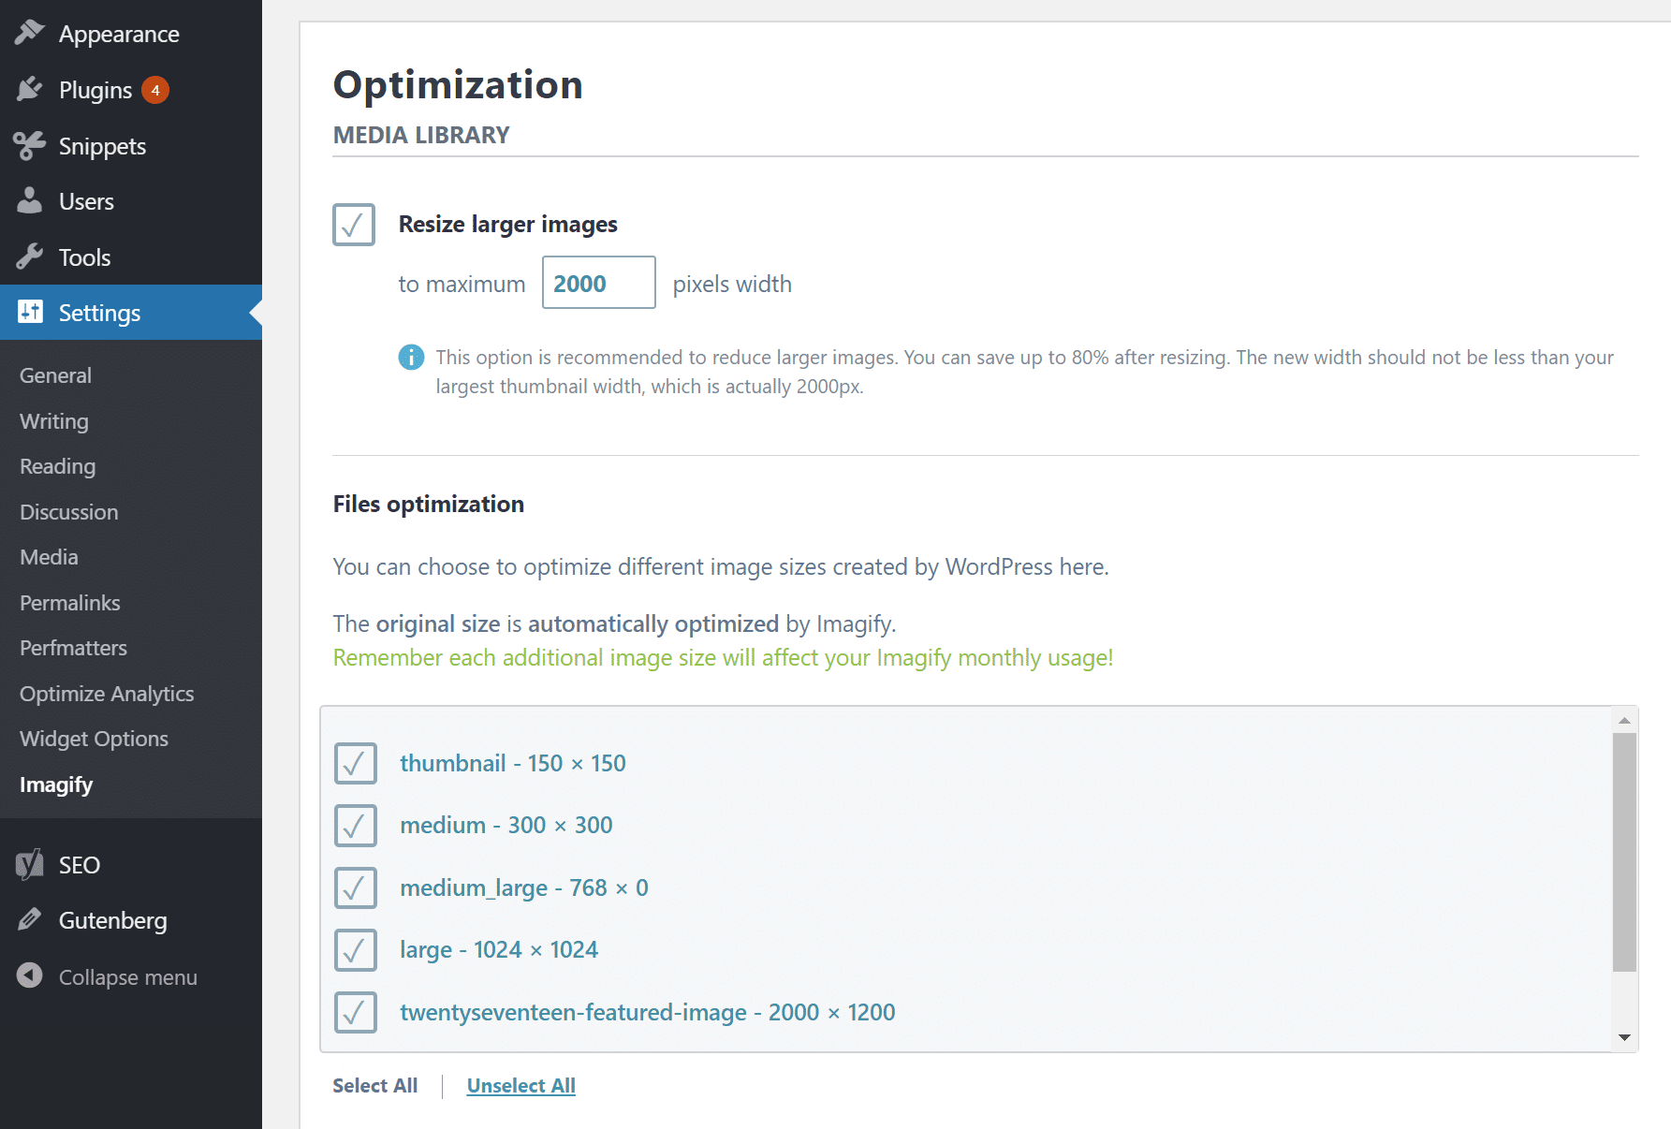Open the Users icon in sidebar

coord(29,200)
